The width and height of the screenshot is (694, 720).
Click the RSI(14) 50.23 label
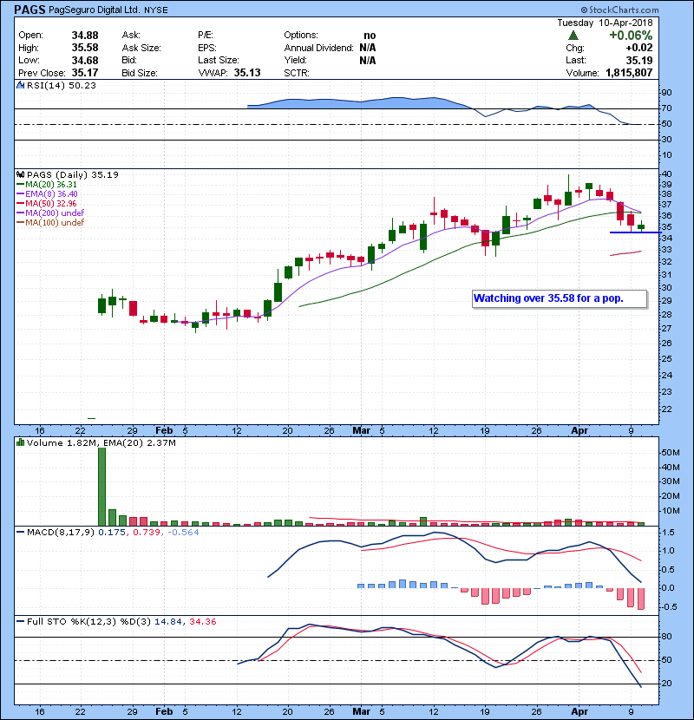pos(62,85)
